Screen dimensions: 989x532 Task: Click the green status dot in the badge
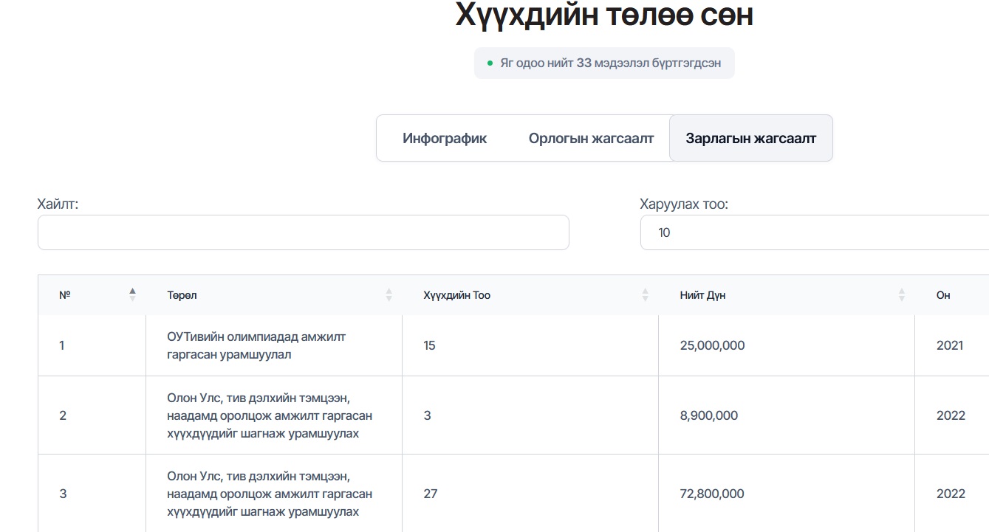[x=490, y=63]
